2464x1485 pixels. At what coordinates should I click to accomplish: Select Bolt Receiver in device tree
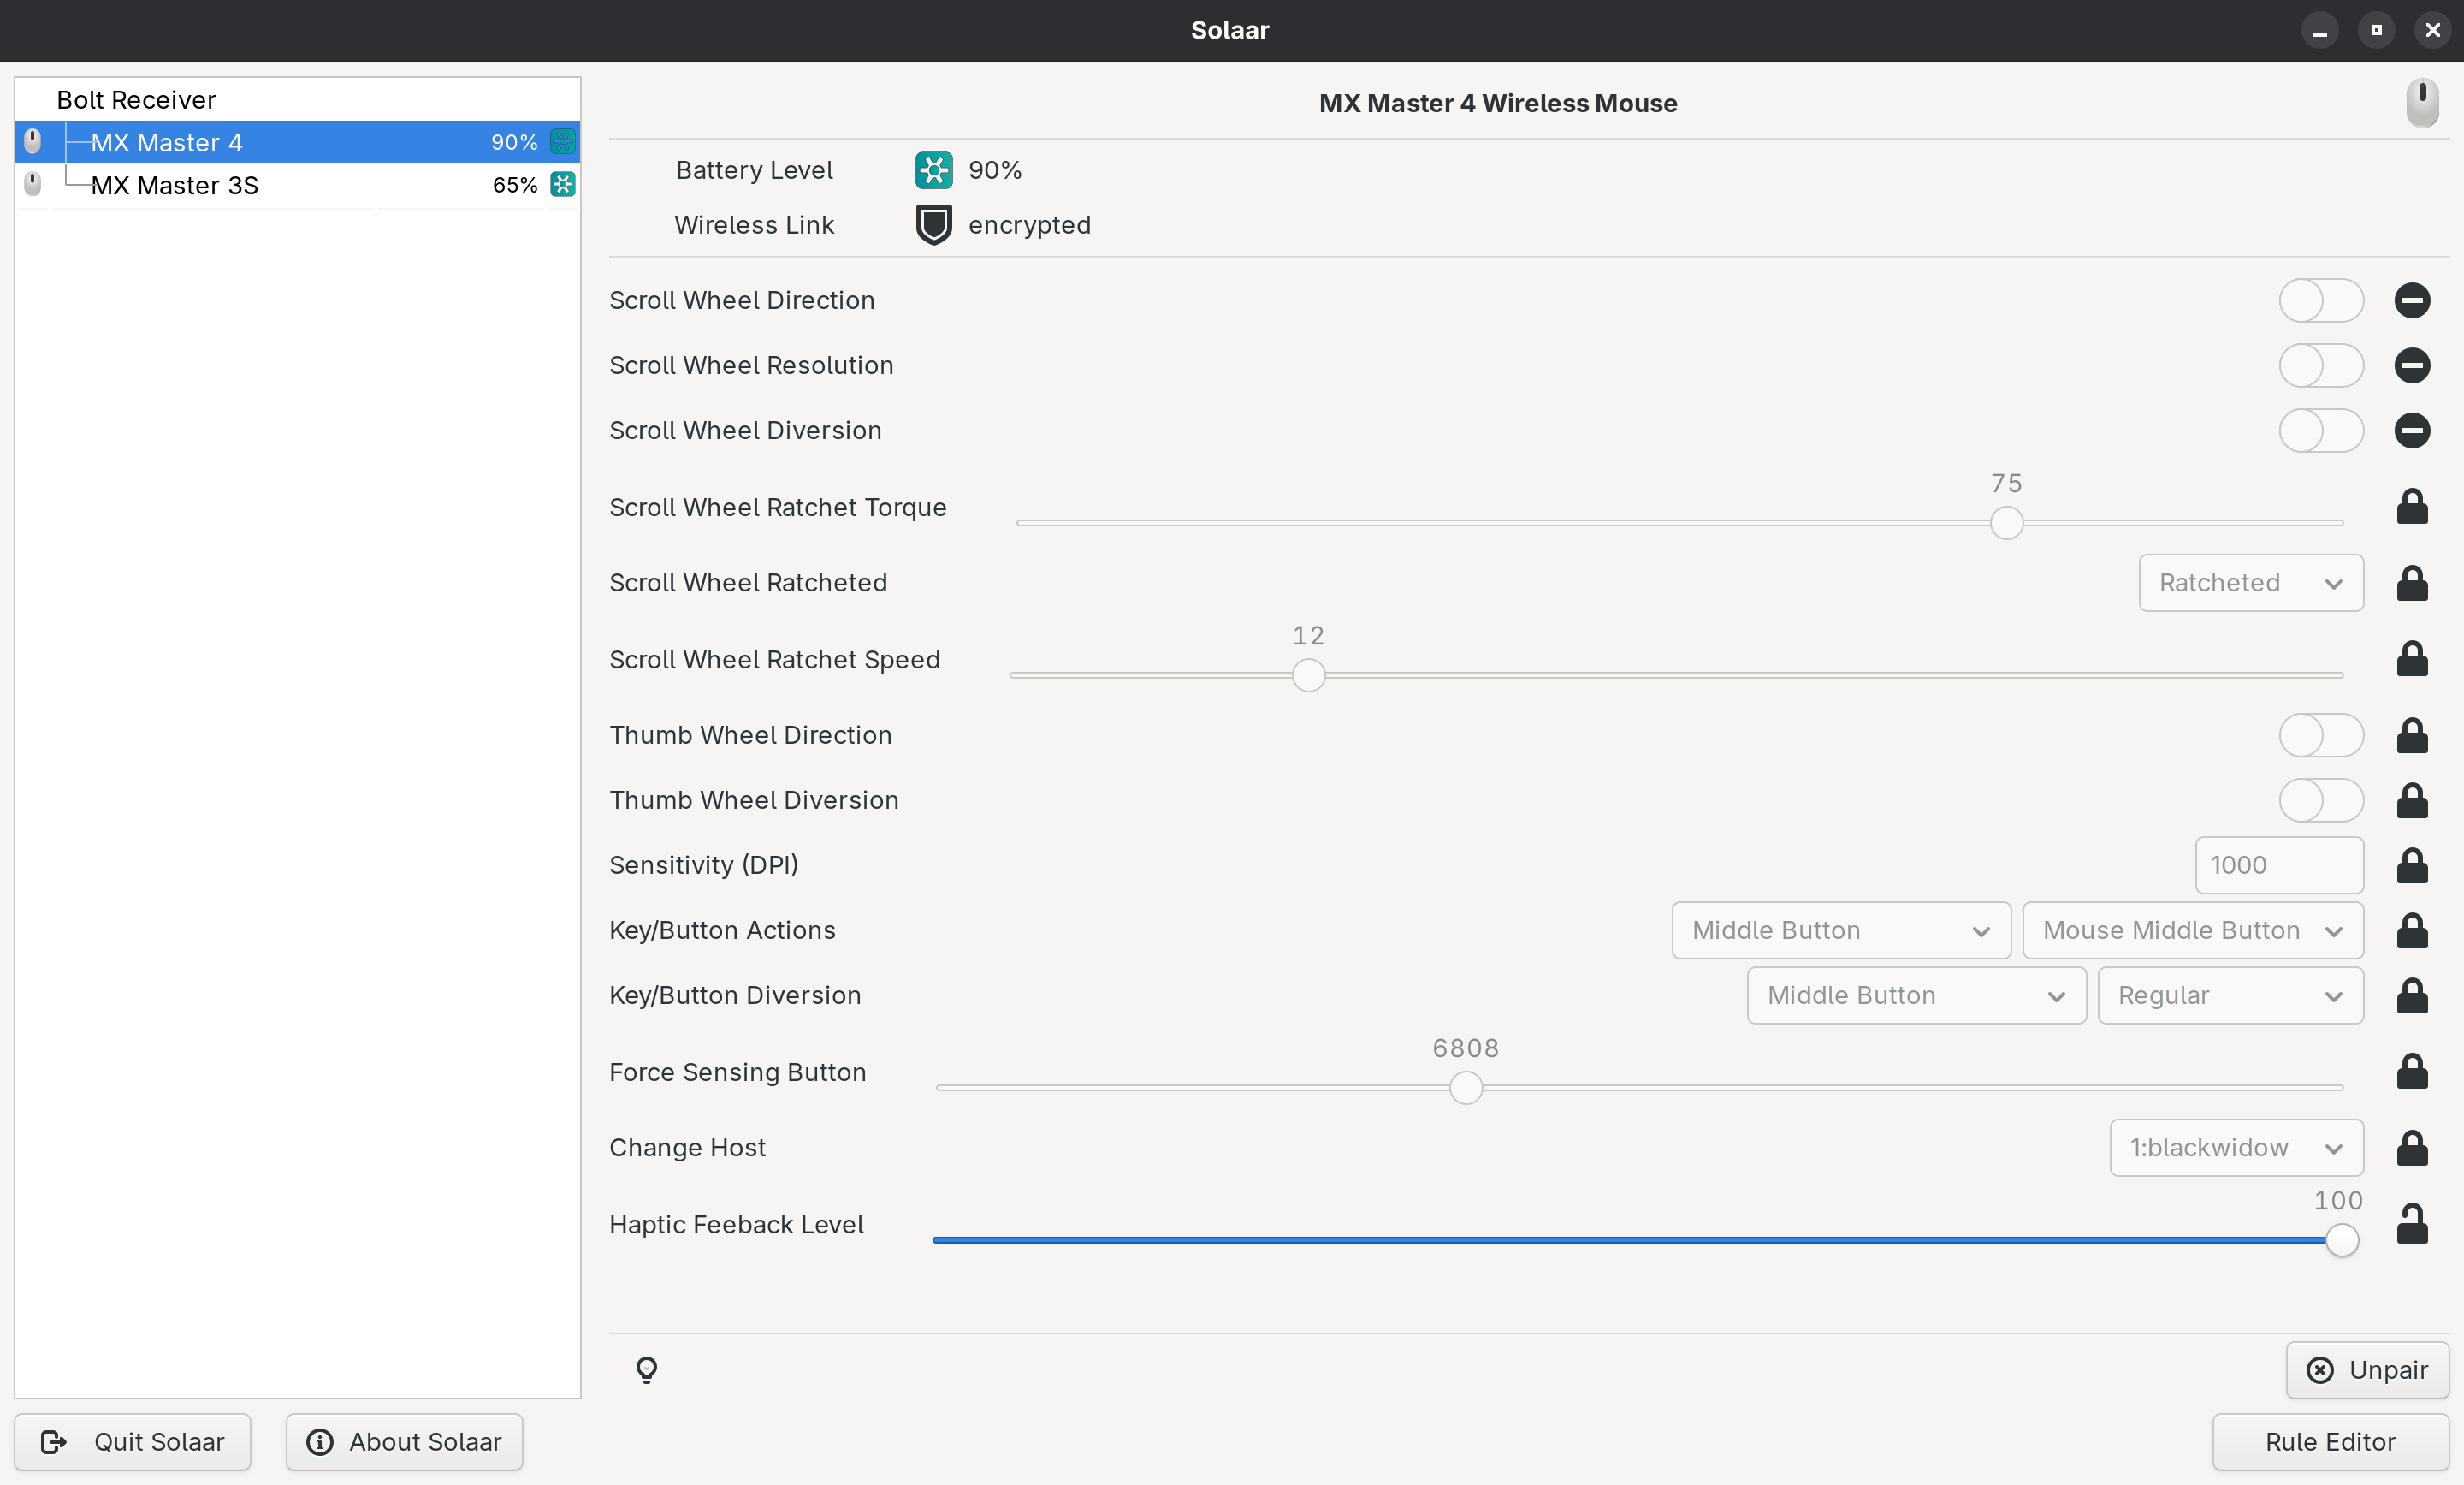click(136, 100)
